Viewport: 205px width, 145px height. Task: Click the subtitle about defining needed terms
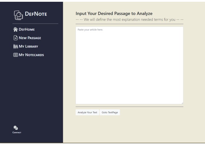click(129, 19)
